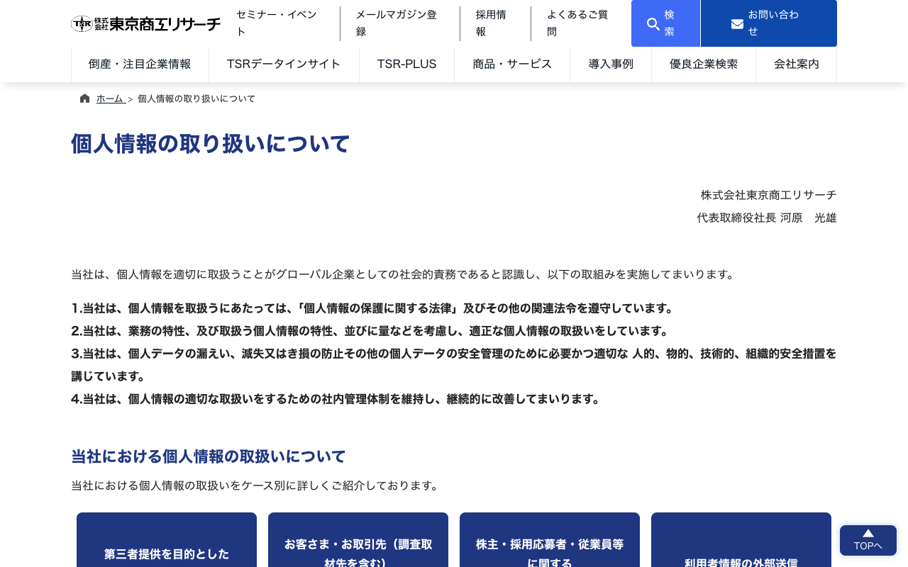Select 導入事例 menu item
908x567 pixels.
(611, 64)
